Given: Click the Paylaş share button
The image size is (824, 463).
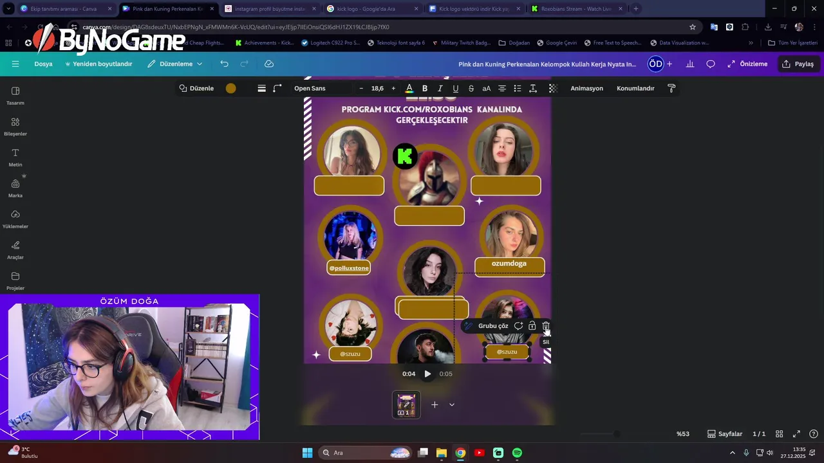Looking at the screenshot, I should coord(798,64).
